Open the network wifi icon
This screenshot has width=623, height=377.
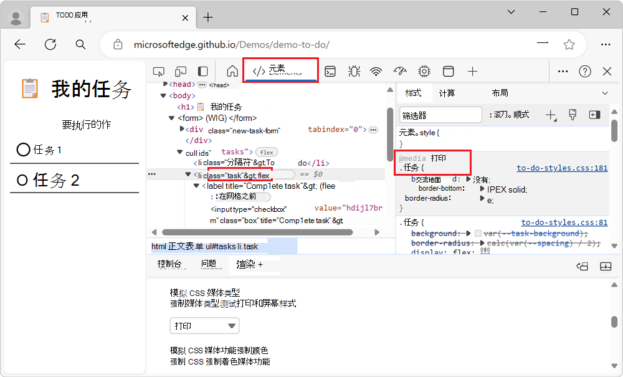pyautogui.click(x=376, y=71)
